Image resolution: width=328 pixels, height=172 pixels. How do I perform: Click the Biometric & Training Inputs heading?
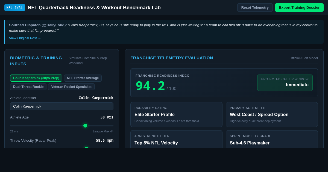pos(36,61)
